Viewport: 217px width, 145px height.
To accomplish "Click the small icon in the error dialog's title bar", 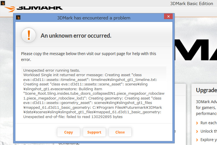I will click(x=18, y=17).
